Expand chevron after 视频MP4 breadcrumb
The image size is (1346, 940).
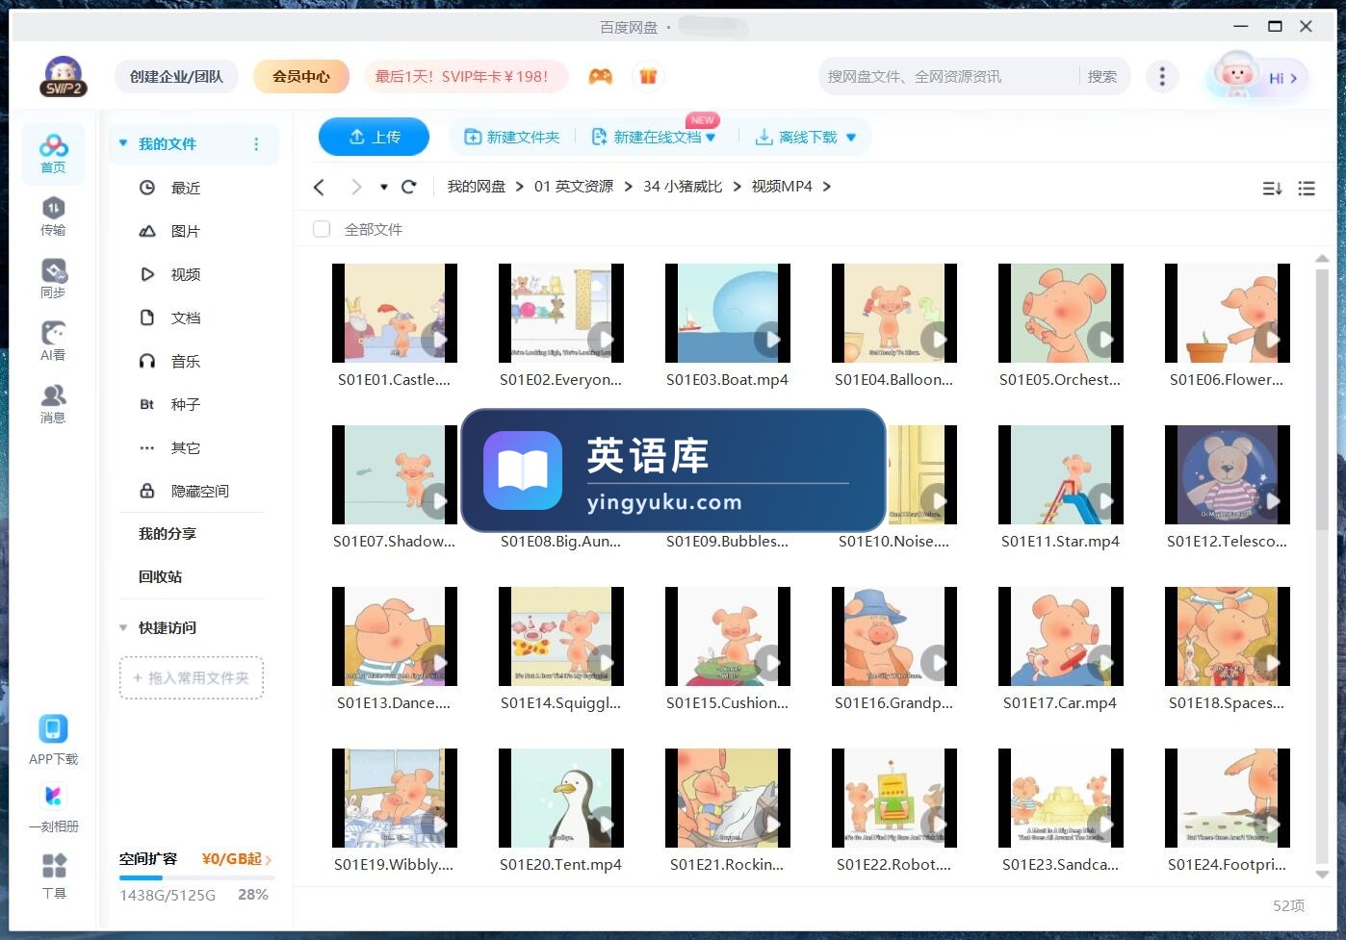[827, 187]
